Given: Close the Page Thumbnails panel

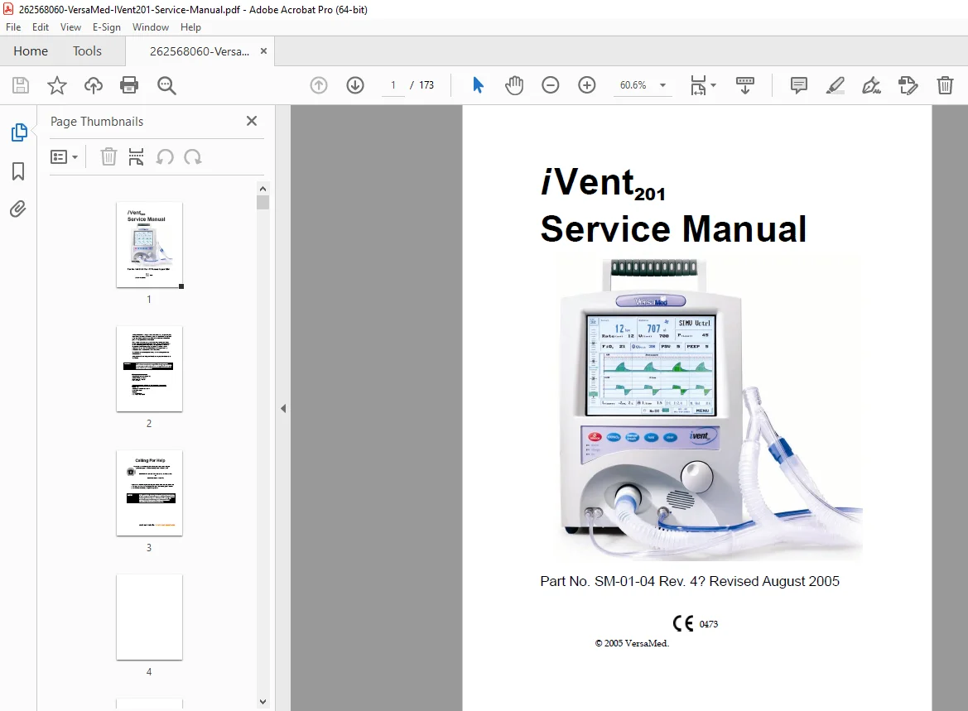Looking at the screenshot, I should coord(251,121).
